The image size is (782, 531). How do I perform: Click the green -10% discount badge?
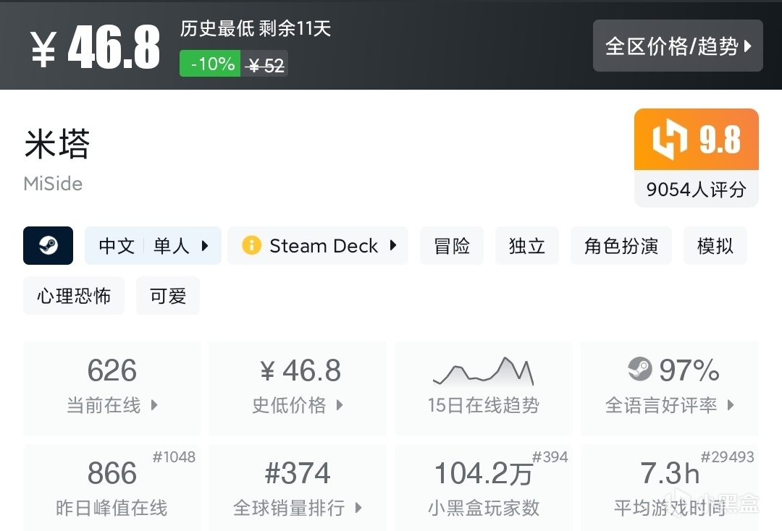[210, 64]
